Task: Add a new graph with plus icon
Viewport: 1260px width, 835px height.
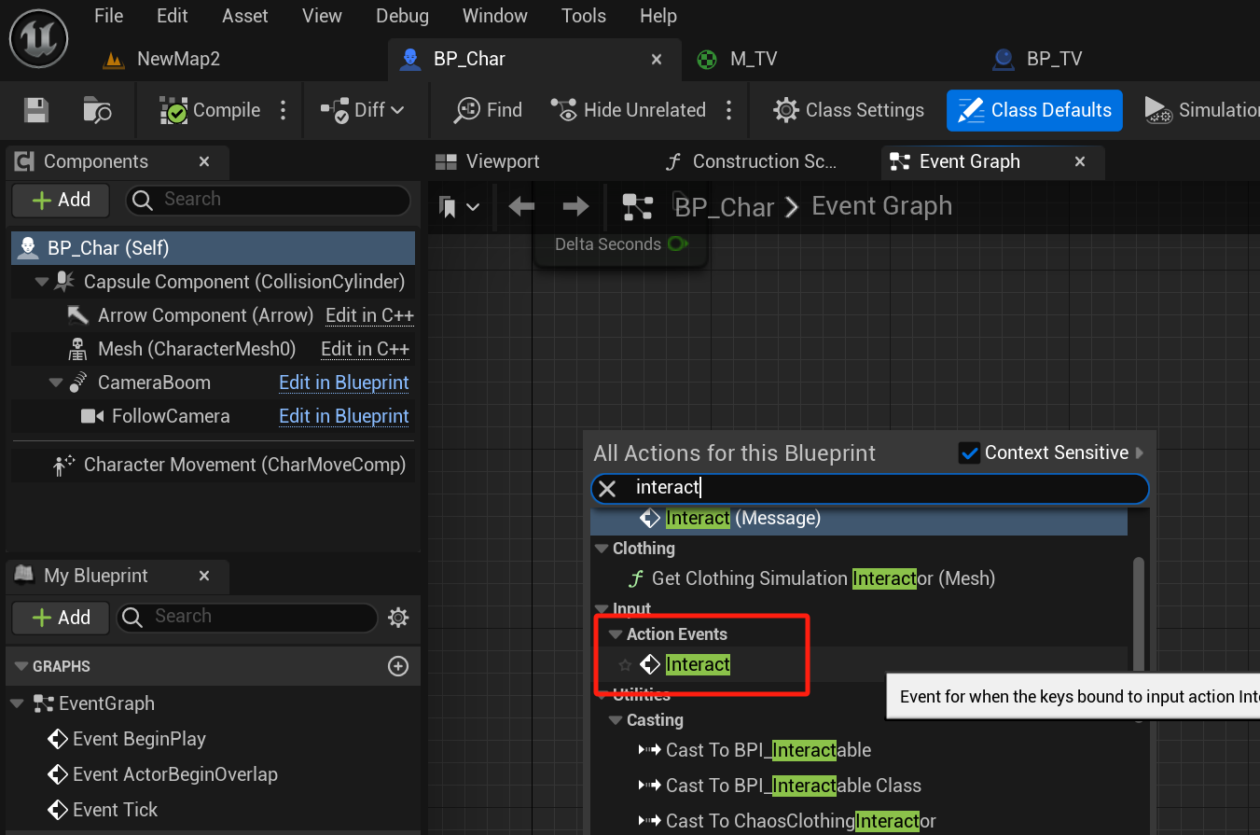Action: pyautogui.click(x=398, y=666)
